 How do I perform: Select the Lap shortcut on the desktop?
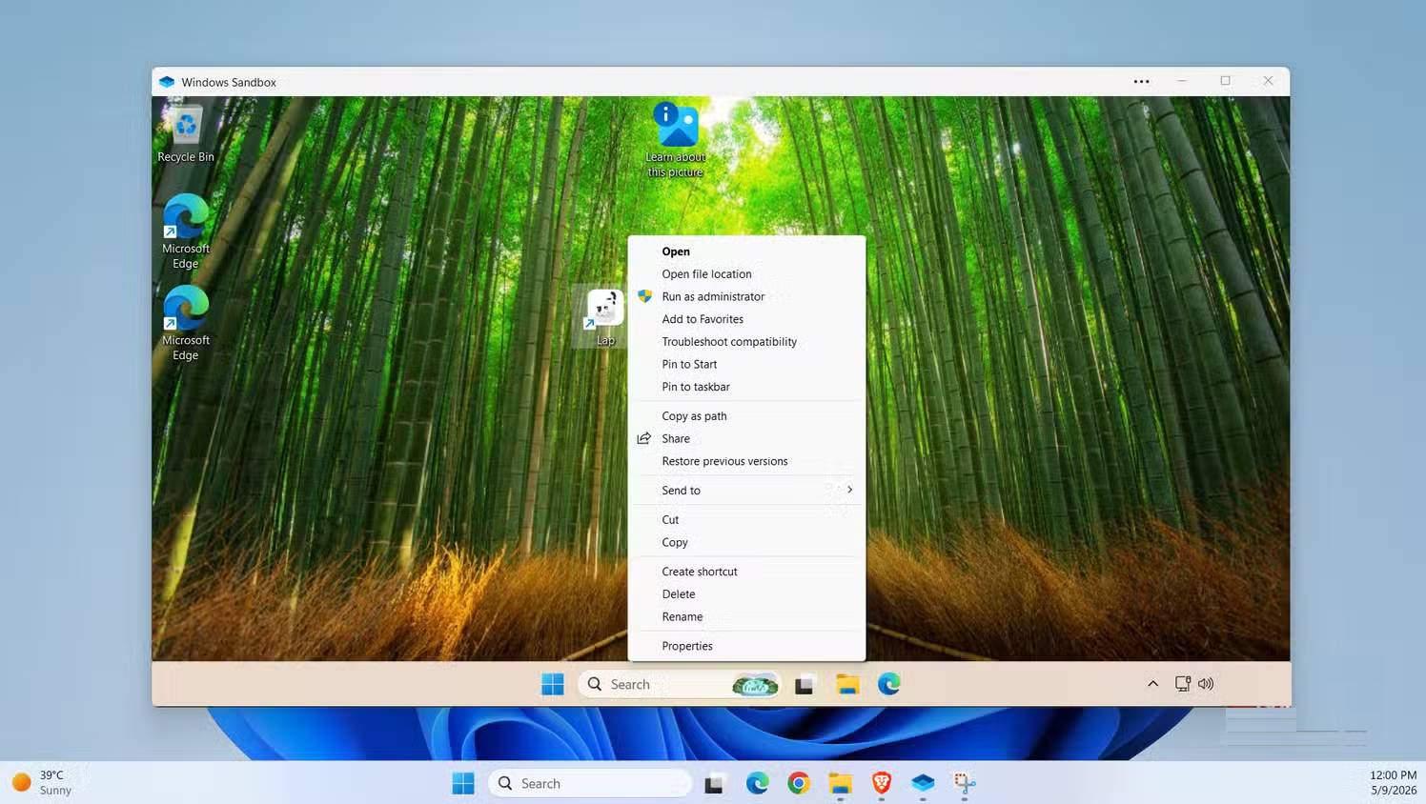[604, 317]
